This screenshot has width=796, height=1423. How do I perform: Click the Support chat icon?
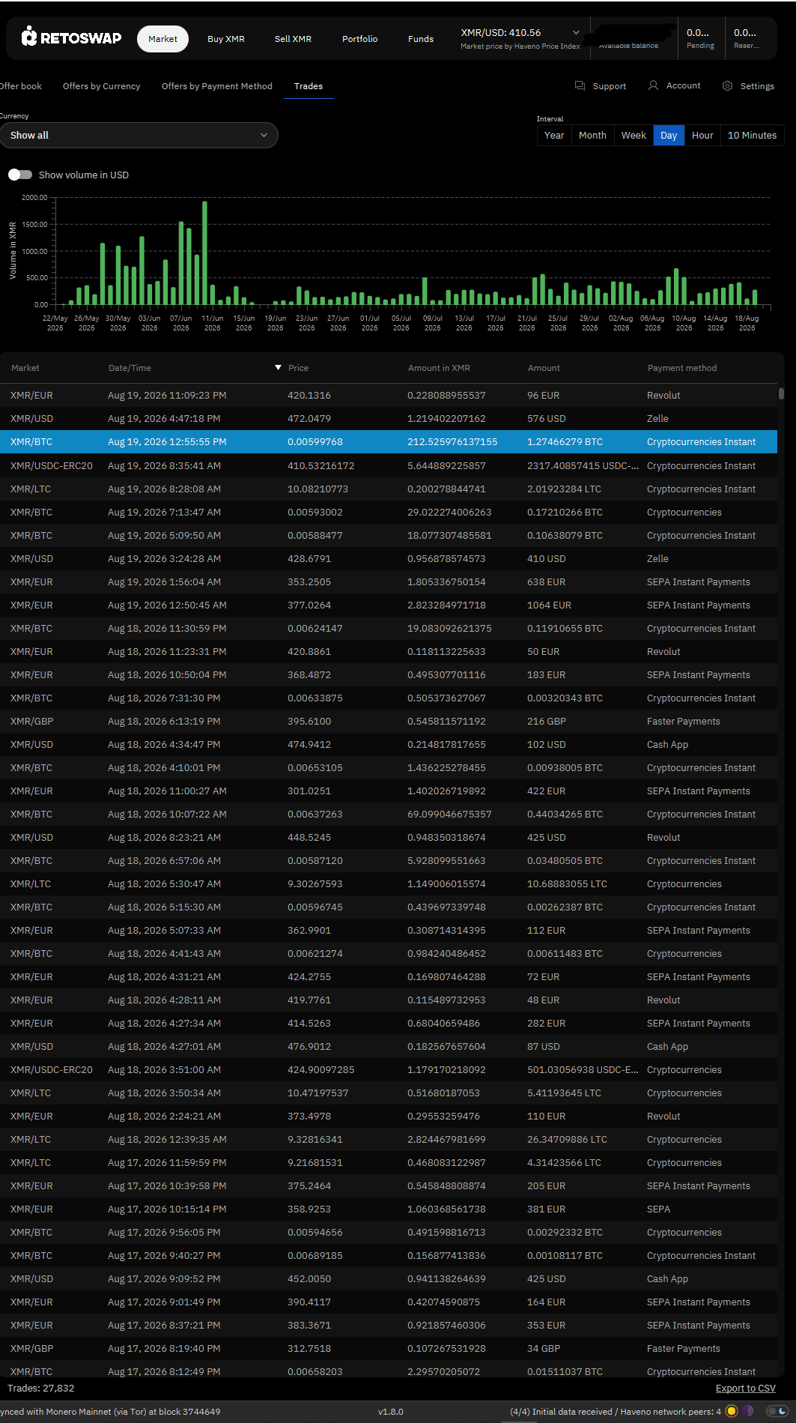click(x=580, y=86)
